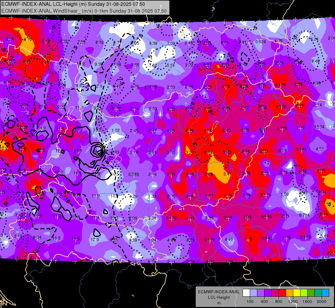This screenshot has height=308, width=335.
Task: Click the deep purple legend swatch right of 400
Action: pos(268,293)
